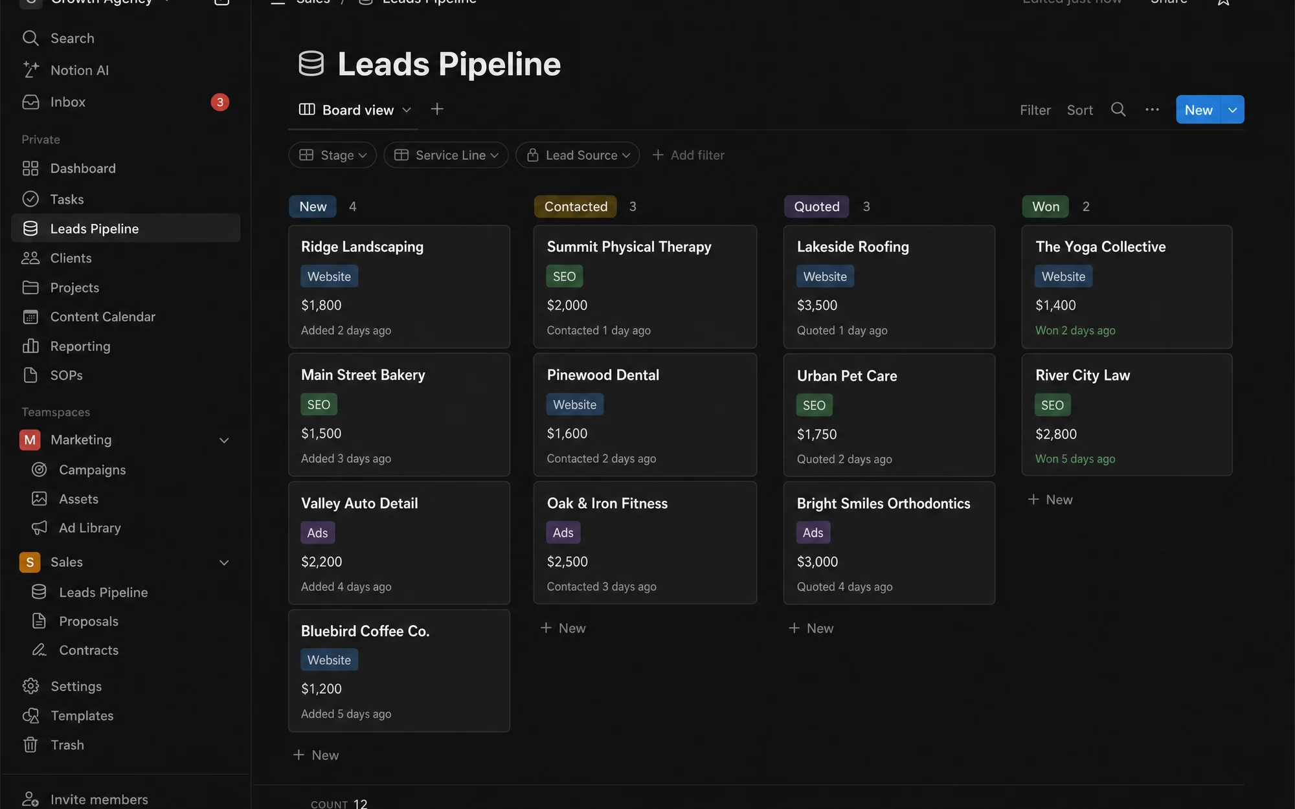Open the River City Law card

point(1127,415)
